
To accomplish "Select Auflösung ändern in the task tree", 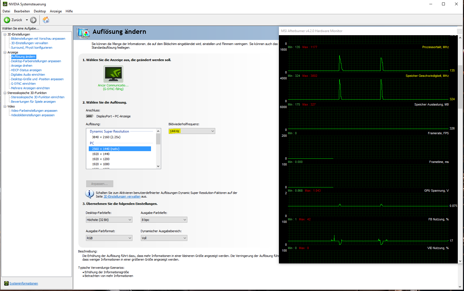I will 23,57.
